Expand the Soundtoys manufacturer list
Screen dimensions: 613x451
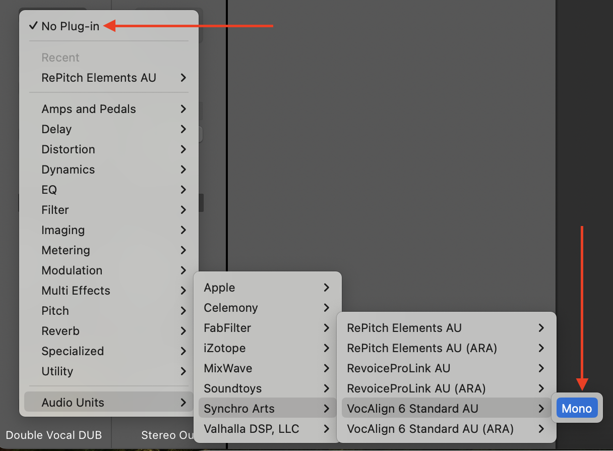232,388
